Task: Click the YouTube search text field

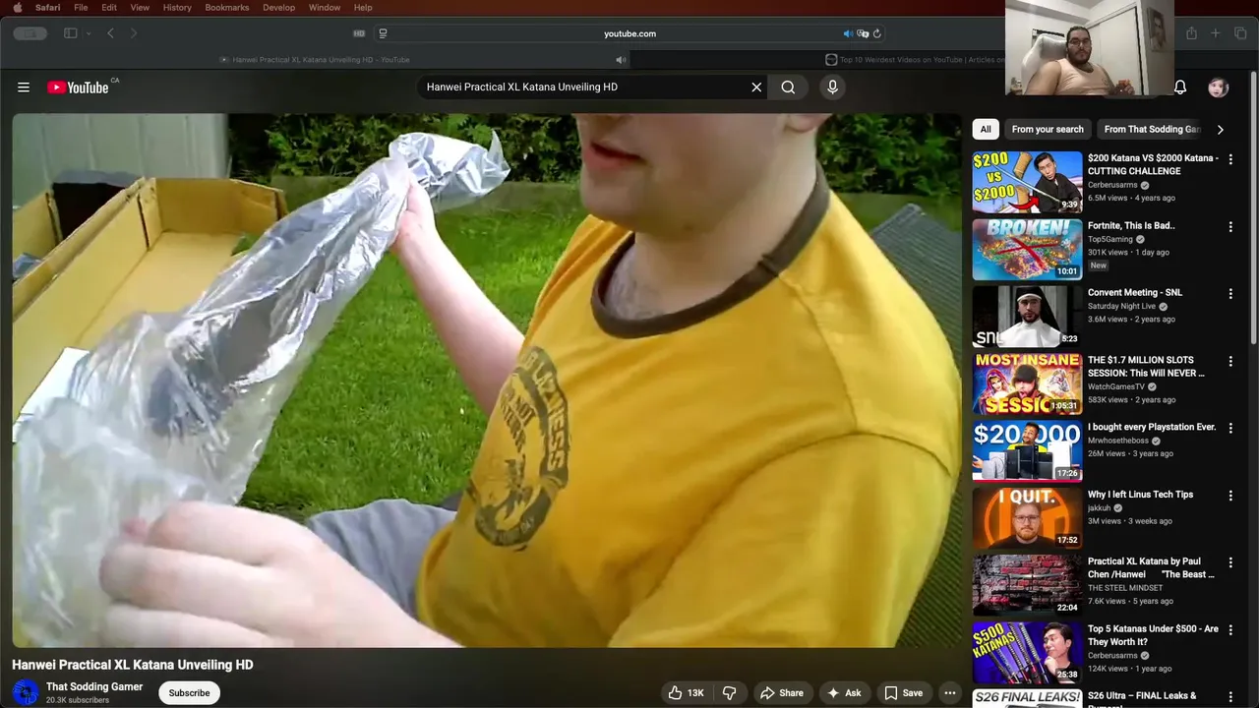Action: [584, 88]
